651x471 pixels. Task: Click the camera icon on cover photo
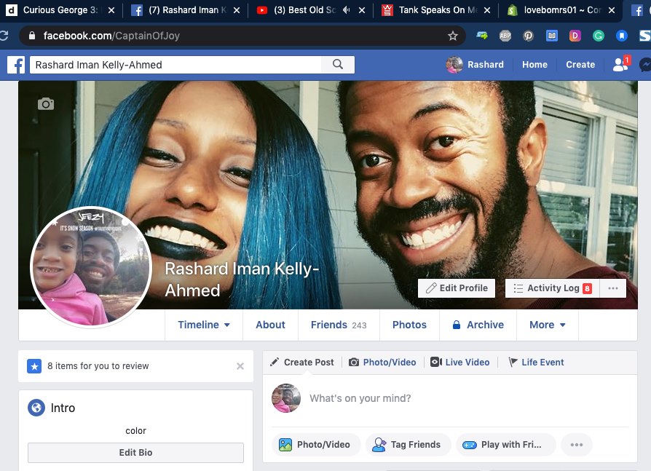pos(46,104)
